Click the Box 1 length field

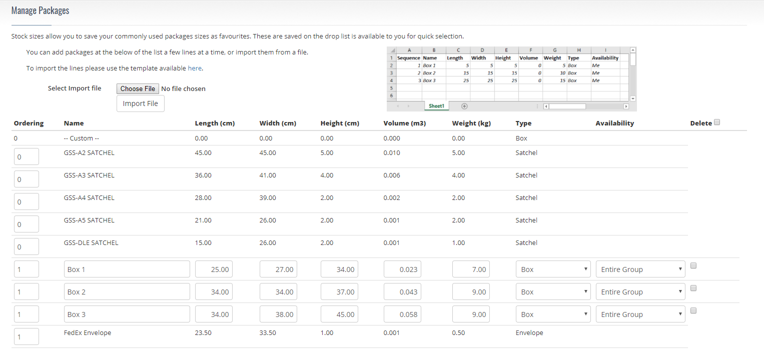coord(214,269)
